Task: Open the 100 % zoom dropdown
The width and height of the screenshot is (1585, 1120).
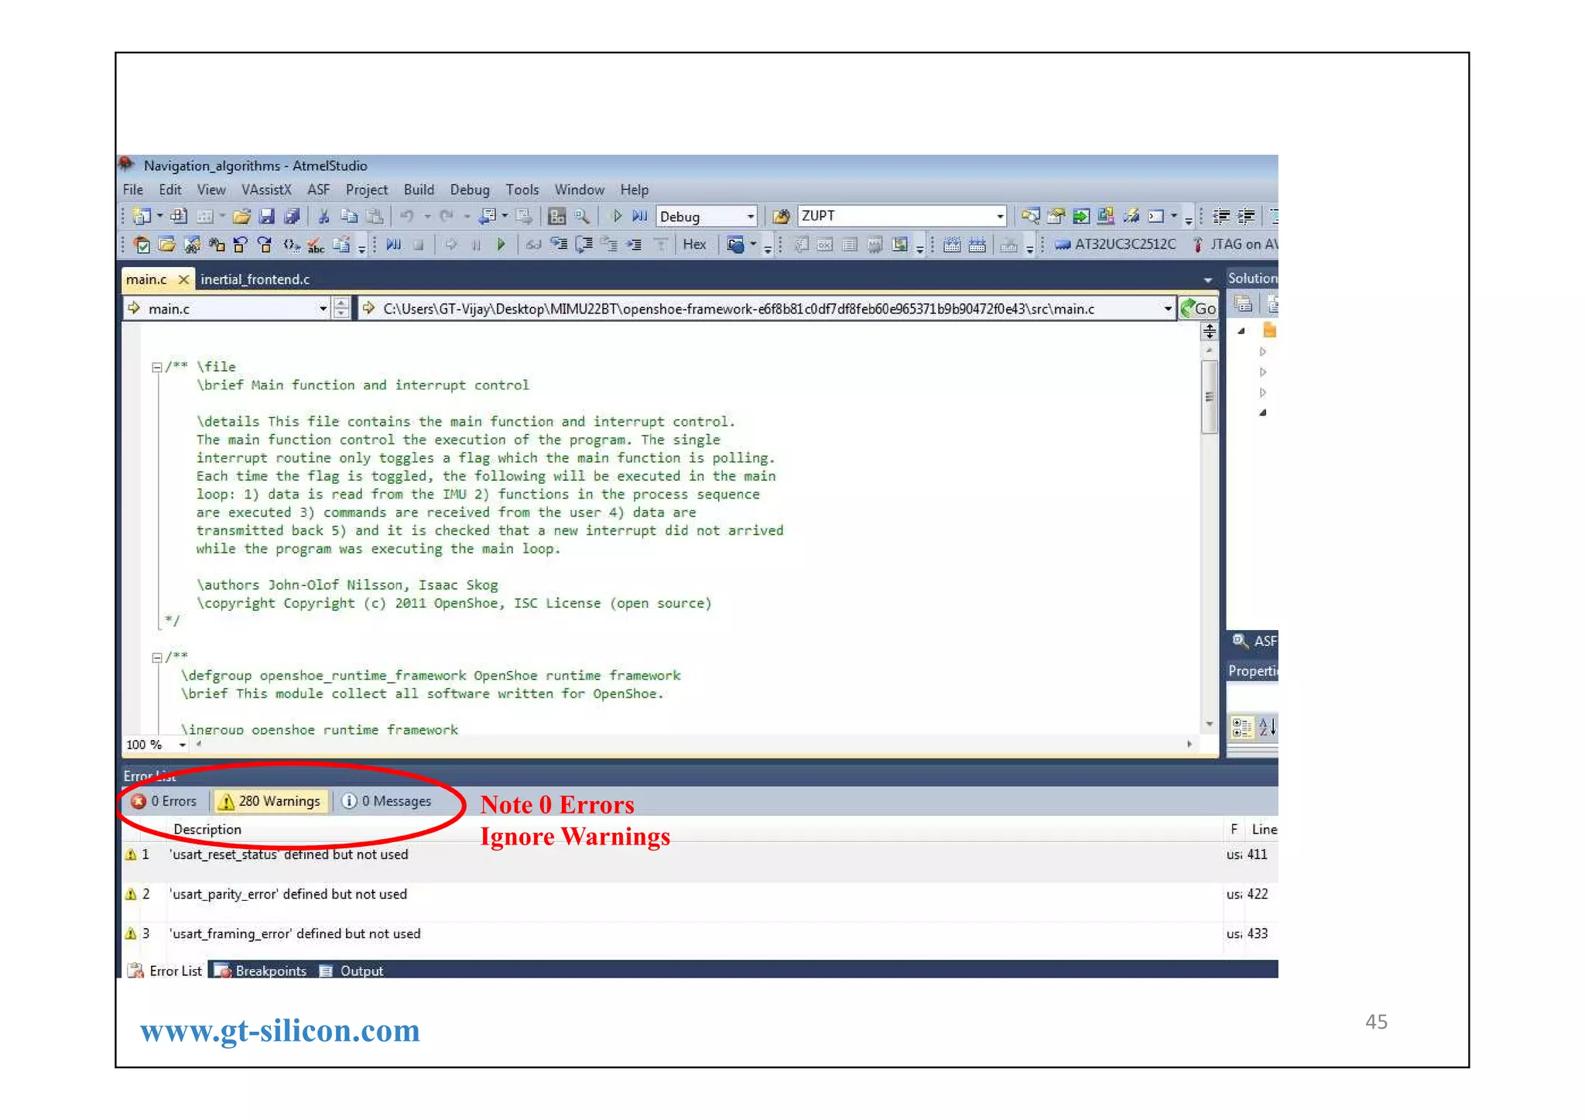Action: coord(182,745)
